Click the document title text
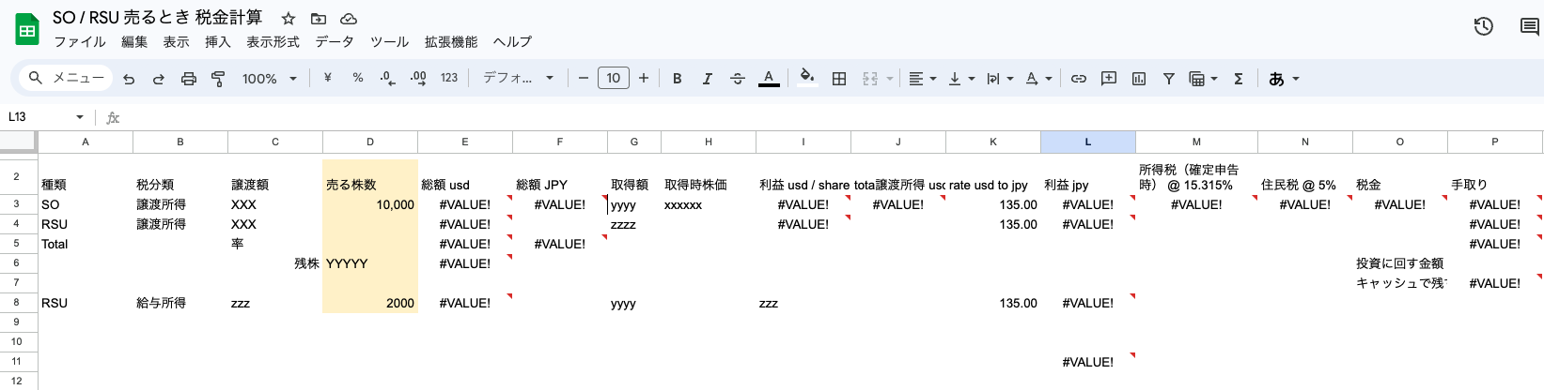 [158, 18]
